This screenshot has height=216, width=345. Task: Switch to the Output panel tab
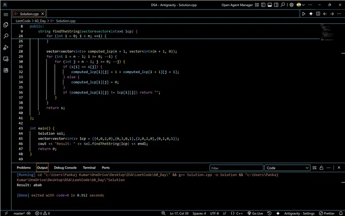[x=42, y=168]
